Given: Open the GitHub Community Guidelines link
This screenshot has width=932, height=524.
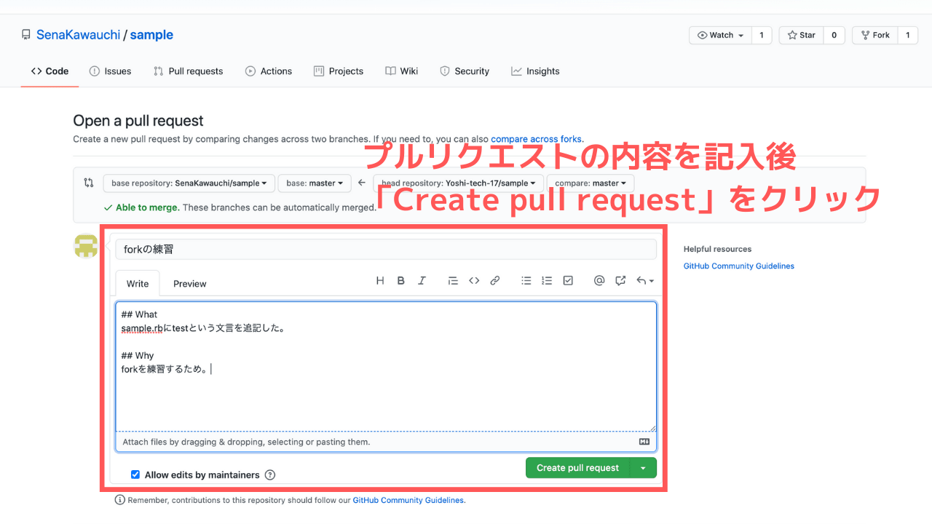Looking at the screenshot, I should pyautogui.click(x=738, y=266).
